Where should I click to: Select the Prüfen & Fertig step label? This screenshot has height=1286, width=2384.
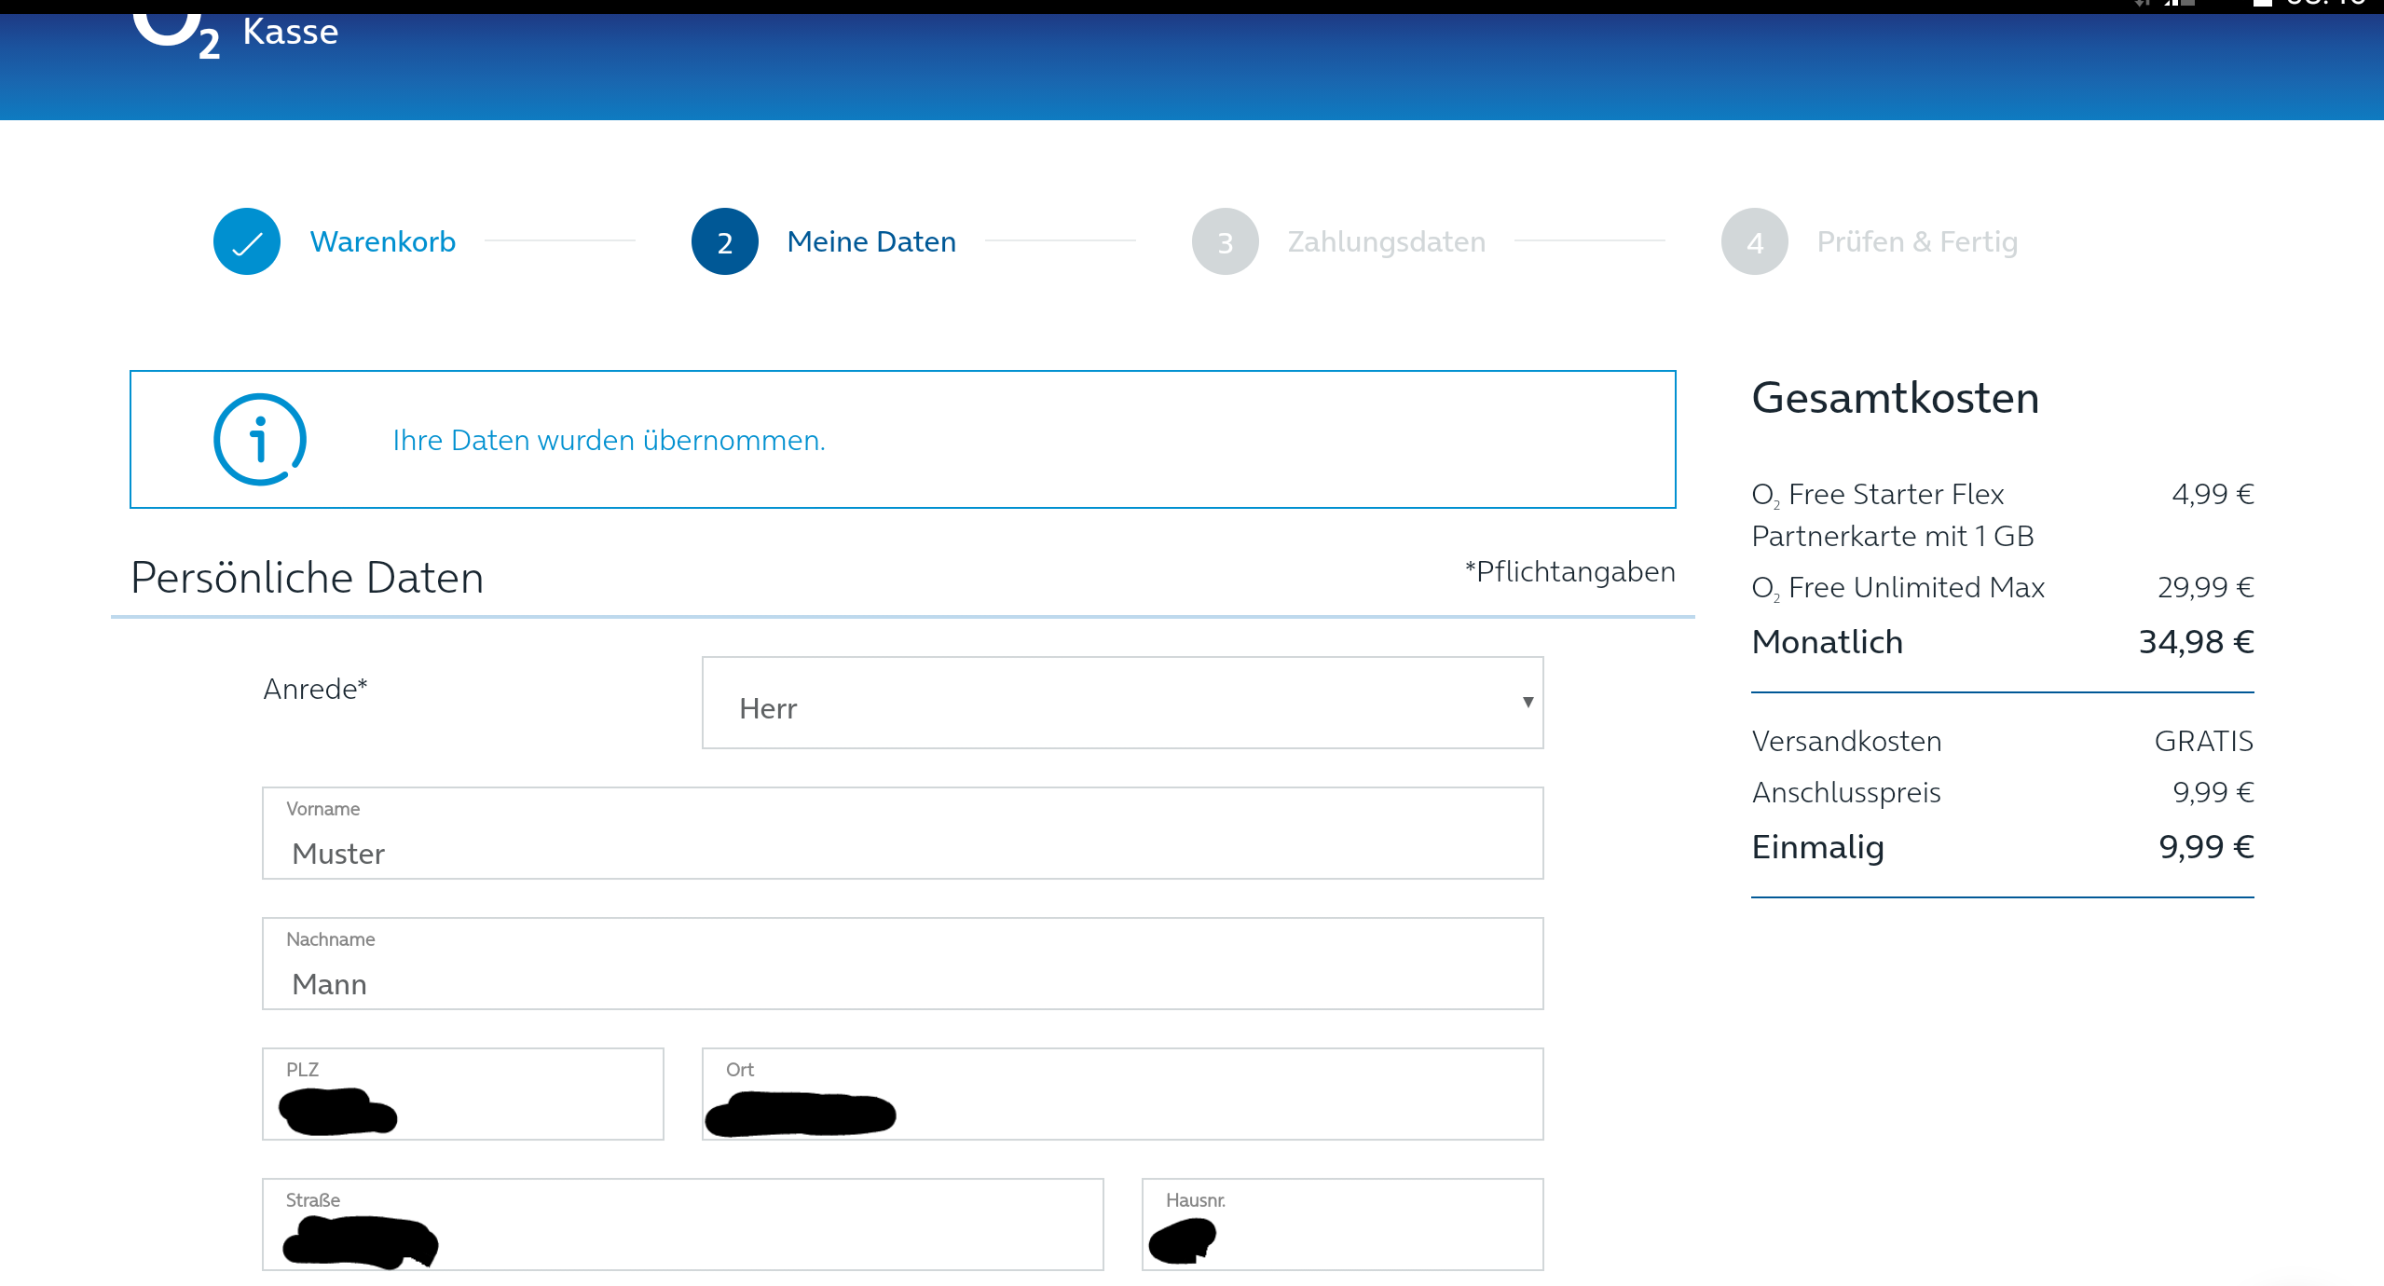tap(1917, 241)
